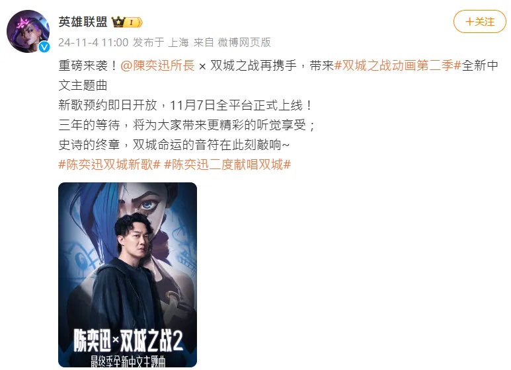
Task: Open the 英雄联盟 username link
Action: (83, 22)
